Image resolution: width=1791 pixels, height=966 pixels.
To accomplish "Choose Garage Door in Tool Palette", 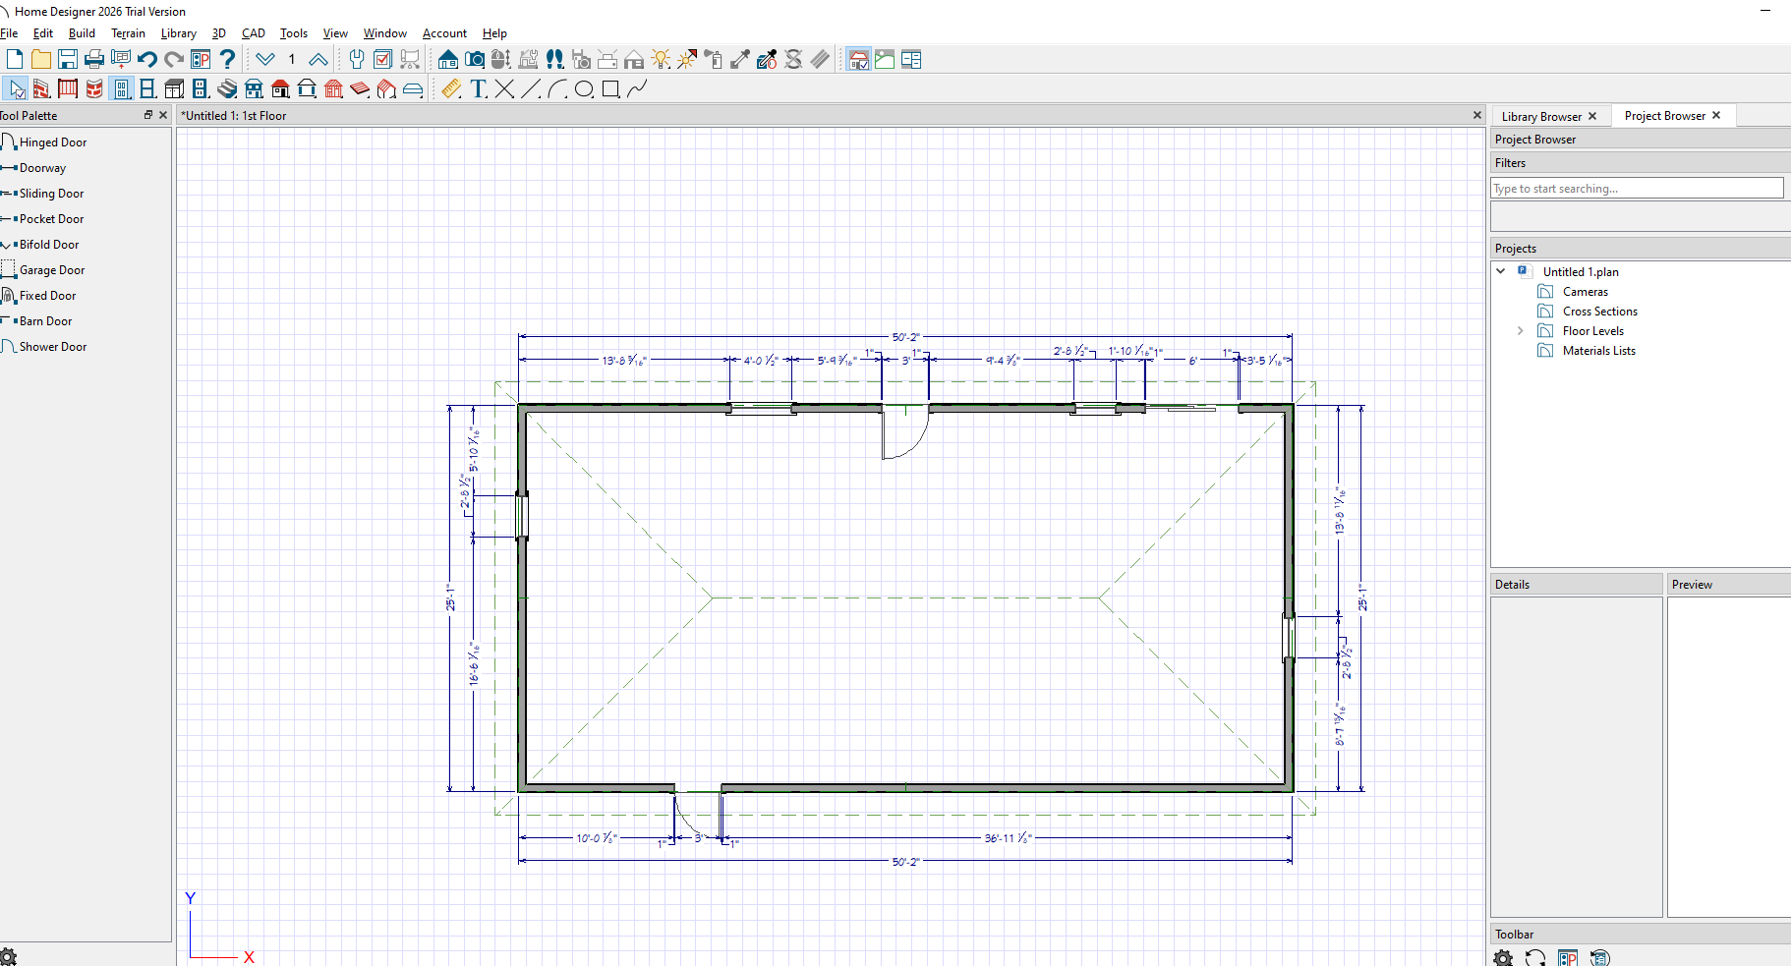I will click(52, 270).
